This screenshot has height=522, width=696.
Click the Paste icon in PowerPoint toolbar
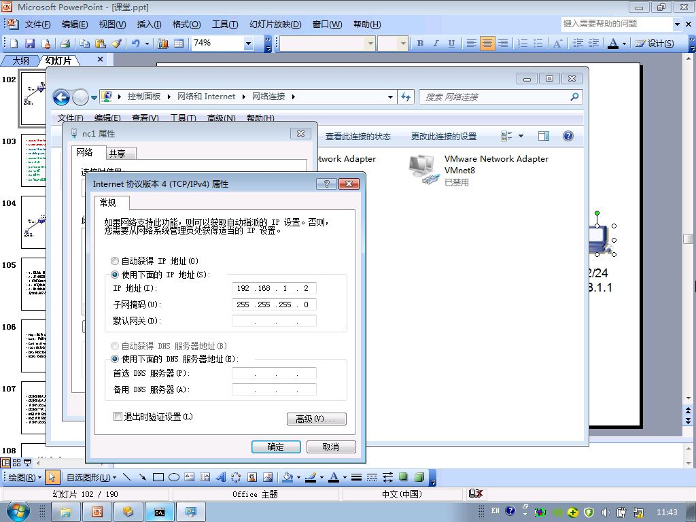tap(101, 43)
